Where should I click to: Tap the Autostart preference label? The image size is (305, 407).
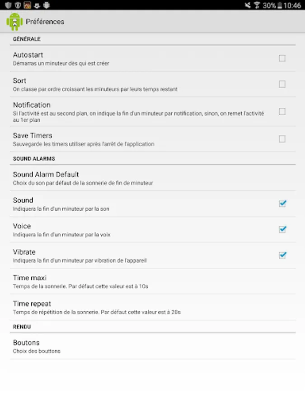[x=28, y=55]
